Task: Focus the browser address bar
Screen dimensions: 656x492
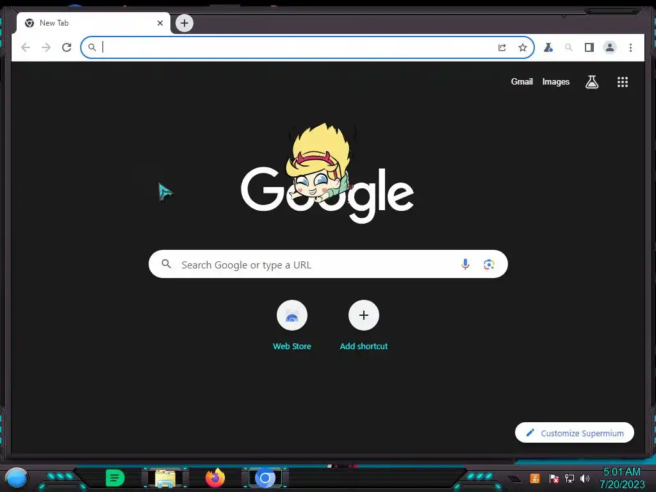Action: pyautogui.click(x=307, y=47)
